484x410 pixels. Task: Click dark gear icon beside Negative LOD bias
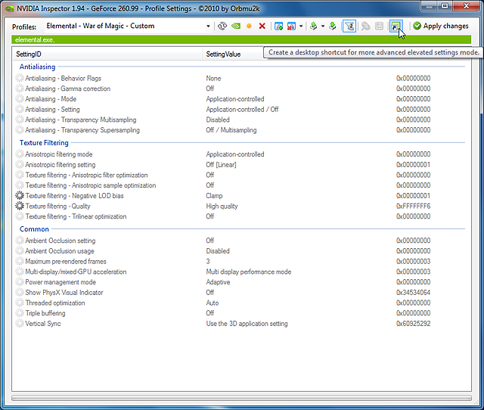point(20,196)
